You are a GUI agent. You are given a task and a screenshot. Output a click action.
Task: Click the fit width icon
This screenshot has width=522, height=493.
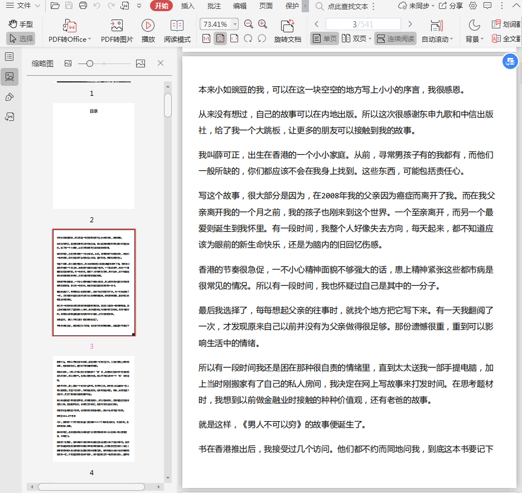[x=234, y=38]
